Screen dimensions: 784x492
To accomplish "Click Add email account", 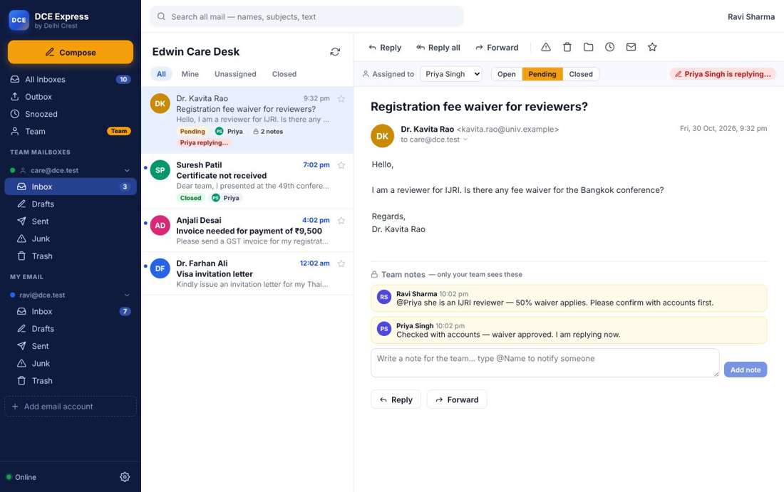I will [x=71, y=407].
